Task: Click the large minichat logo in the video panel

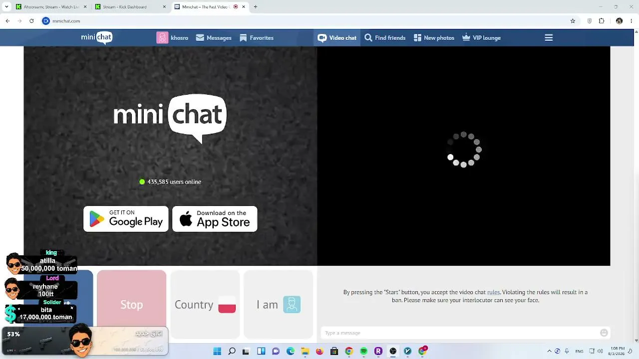Action: (170, 118)
